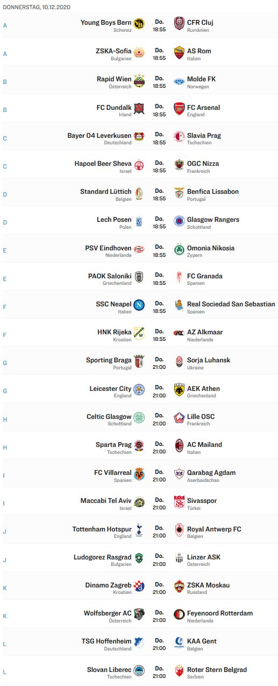
Task: Click the Bayer 04 Leverkusen logo
Action: 139,136
